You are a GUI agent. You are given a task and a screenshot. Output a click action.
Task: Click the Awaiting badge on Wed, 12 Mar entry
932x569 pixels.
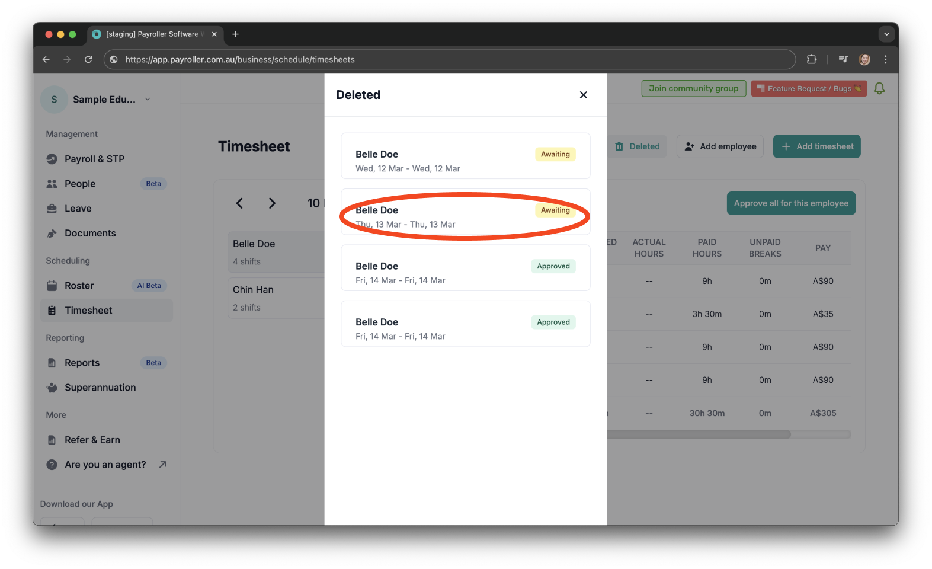tap(555, 154)
